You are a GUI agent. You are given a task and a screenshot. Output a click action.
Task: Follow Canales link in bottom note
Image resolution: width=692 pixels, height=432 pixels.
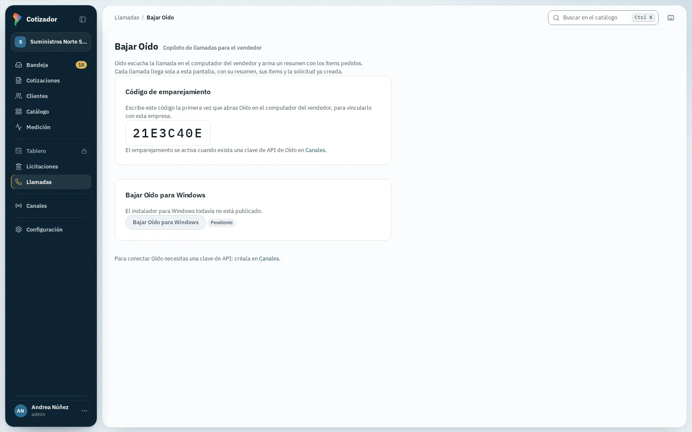coord(269,259)
